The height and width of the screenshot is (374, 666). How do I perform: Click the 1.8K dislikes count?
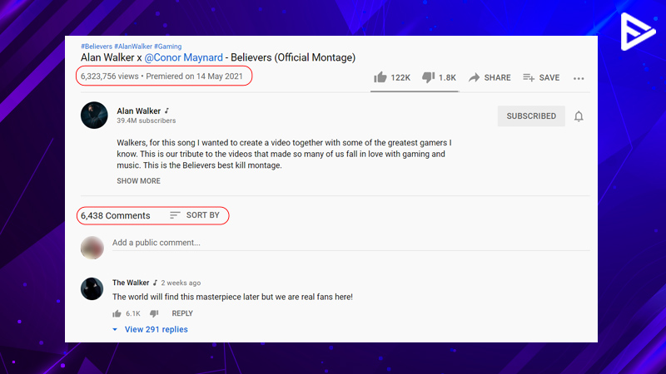click(x=447, y=77)
